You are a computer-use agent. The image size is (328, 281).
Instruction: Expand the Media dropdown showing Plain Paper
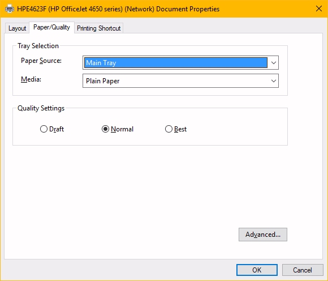click(x=180, y=81)
